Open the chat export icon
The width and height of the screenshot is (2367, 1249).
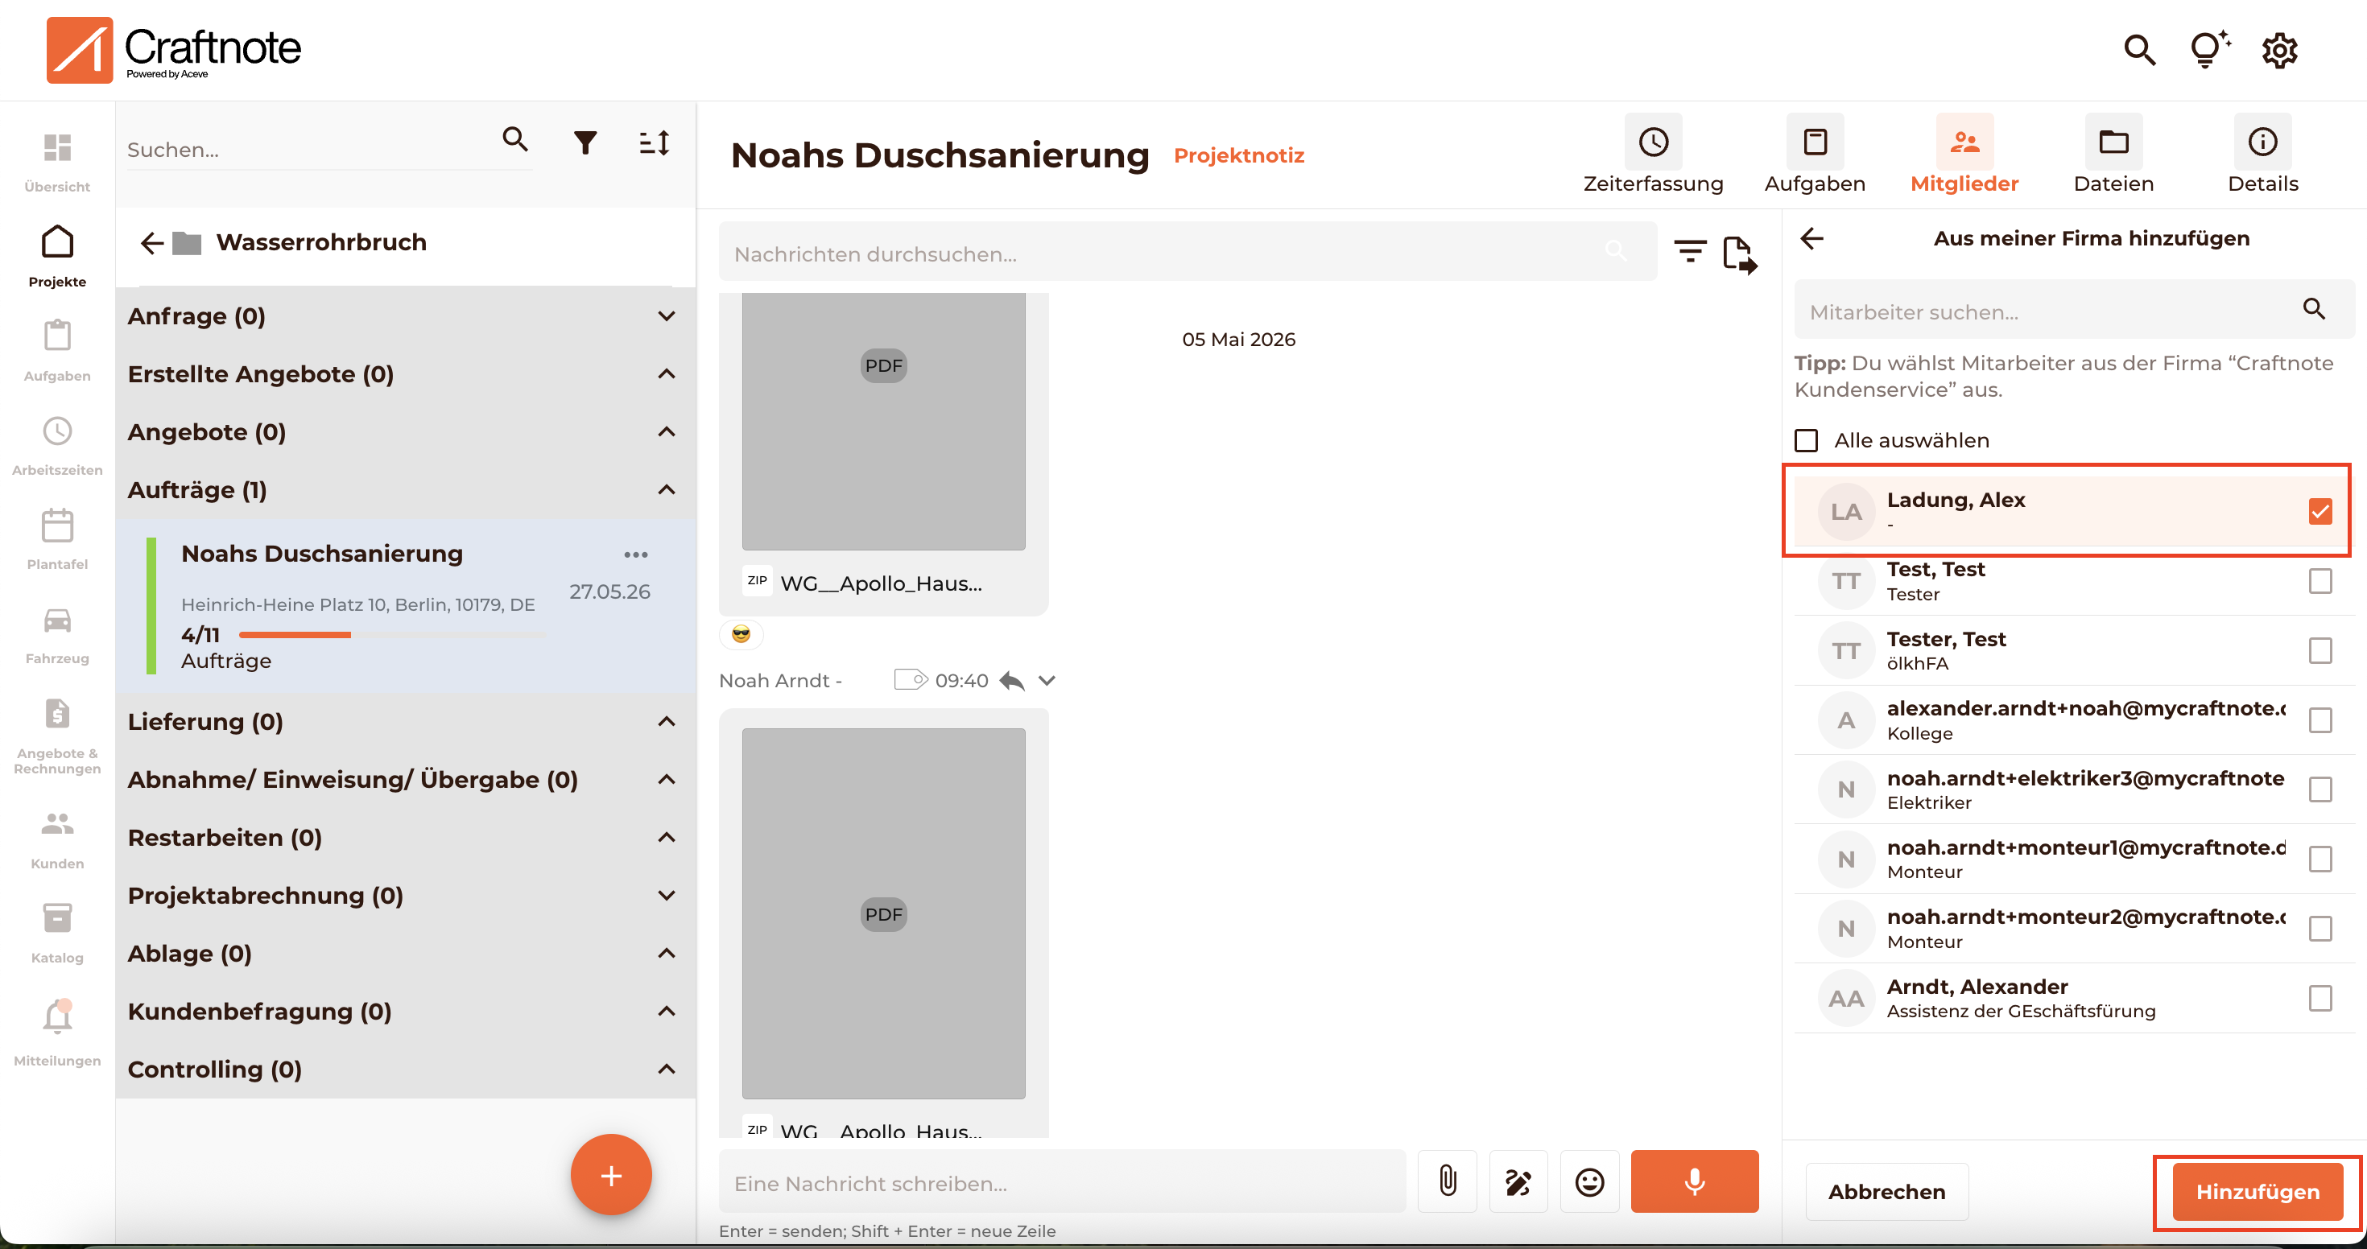(1739, 254)
